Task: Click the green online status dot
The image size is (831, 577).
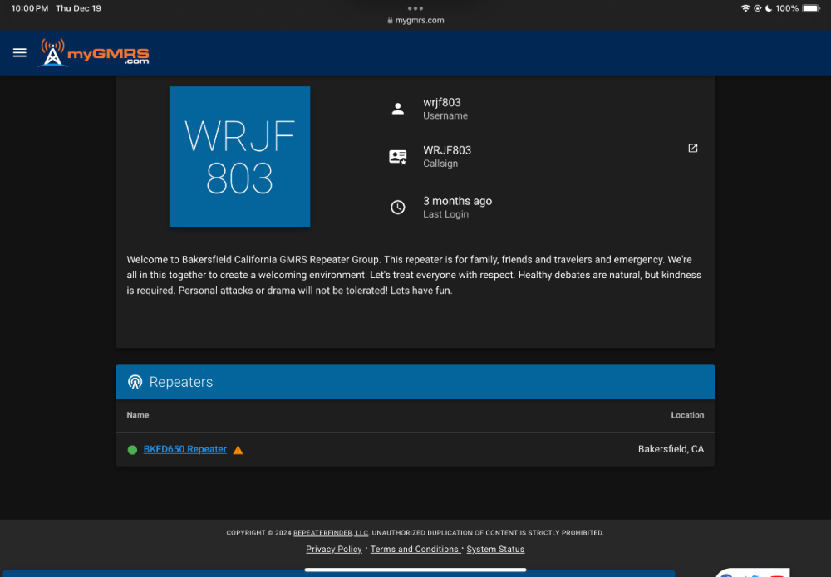Action: 132,450
